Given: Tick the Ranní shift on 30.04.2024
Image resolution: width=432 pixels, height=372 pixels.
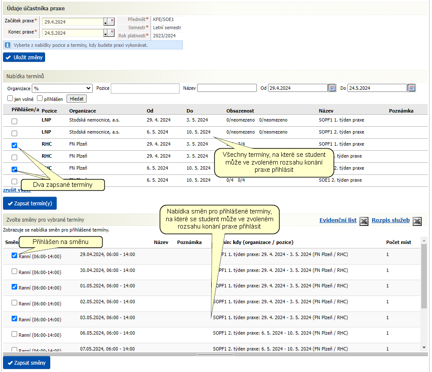Looking at the screenshot, I should (x=14, y=271).
